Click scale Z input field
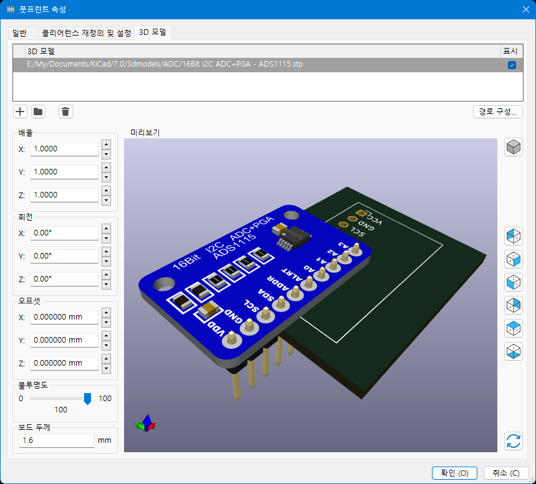The image size is (536, 484). tap(64, 195)
